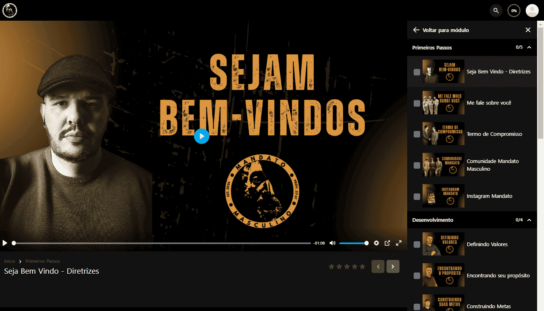This screenshot has width=544, height=311.
Task: Rate lesson with third star
Action: click(x=347, y=266)
